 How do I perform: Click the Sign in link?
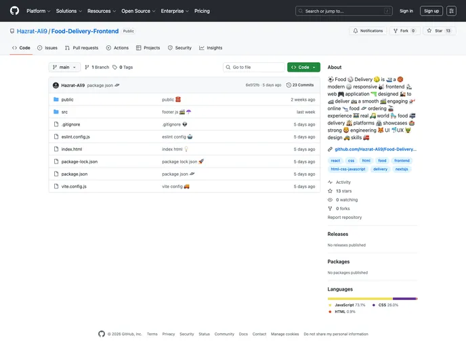[x=406, y=11]
